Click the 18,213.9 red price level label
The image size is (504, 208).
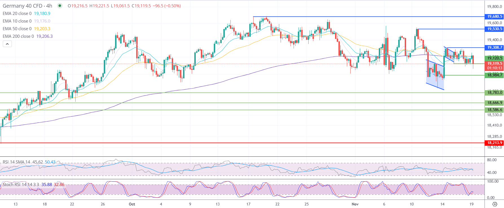(x=494, y=143)
